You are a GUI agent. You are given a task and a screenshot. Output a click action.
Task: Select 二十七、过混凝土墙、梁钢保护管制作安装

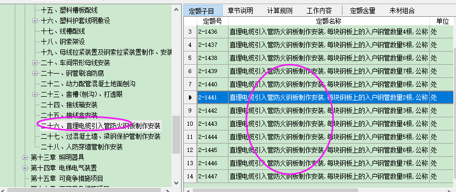[101, 136]
